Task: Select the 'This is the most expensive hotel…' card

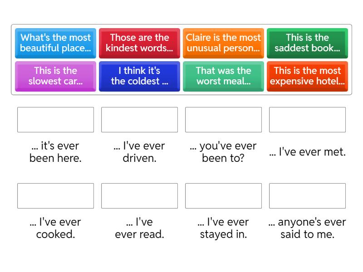Action: point(307,76)
